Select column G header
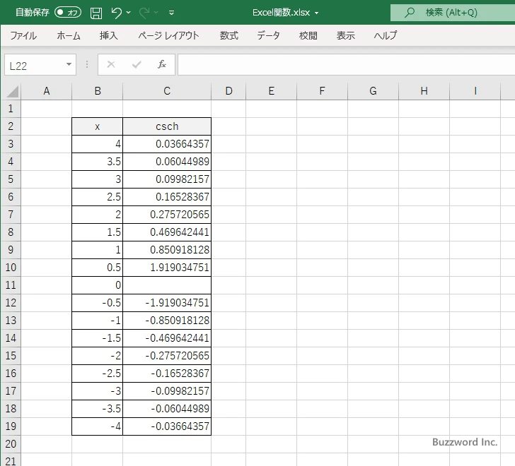 click(x=373, y=91)
